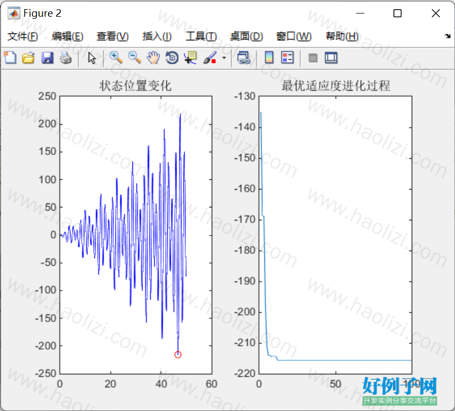Image resolution: width=455 pixels, height=411 pixels.
Task: Open the 编辑(E) menu
Action: [x=67, y=36]
